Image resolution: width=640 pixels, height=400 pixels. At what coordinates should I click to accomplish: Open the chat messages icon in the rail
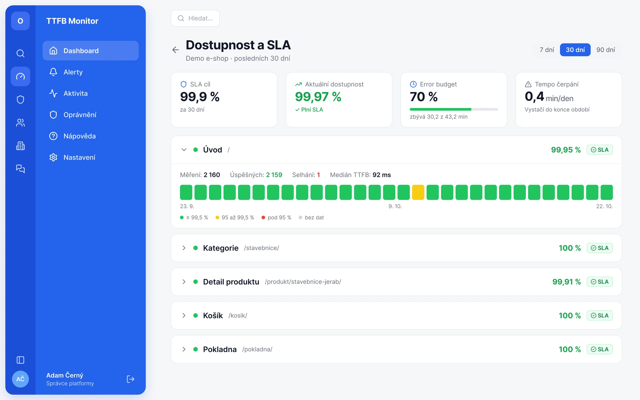(x=20, y=169)
